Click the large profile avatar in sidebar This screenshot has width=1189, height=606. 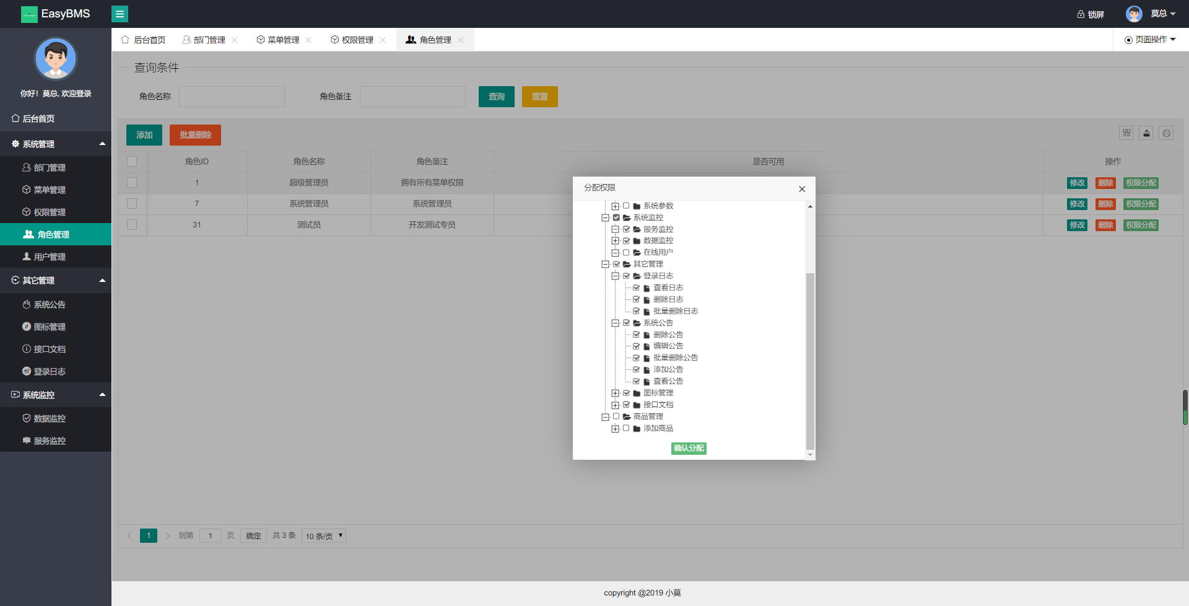coord(56,59)
